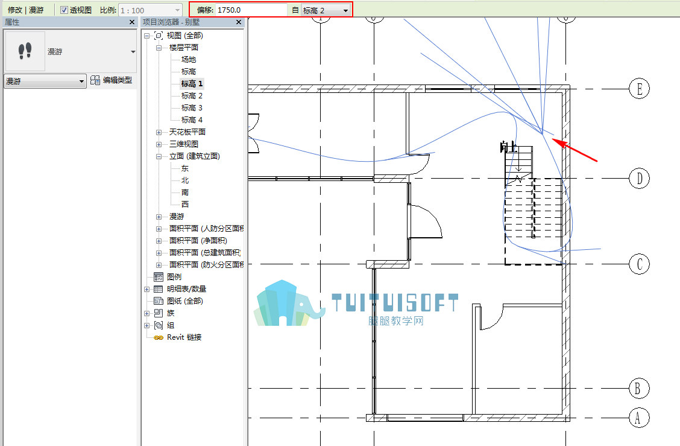
Task: Expand the 天花板平面 tree node
Action: pos(159,132)
